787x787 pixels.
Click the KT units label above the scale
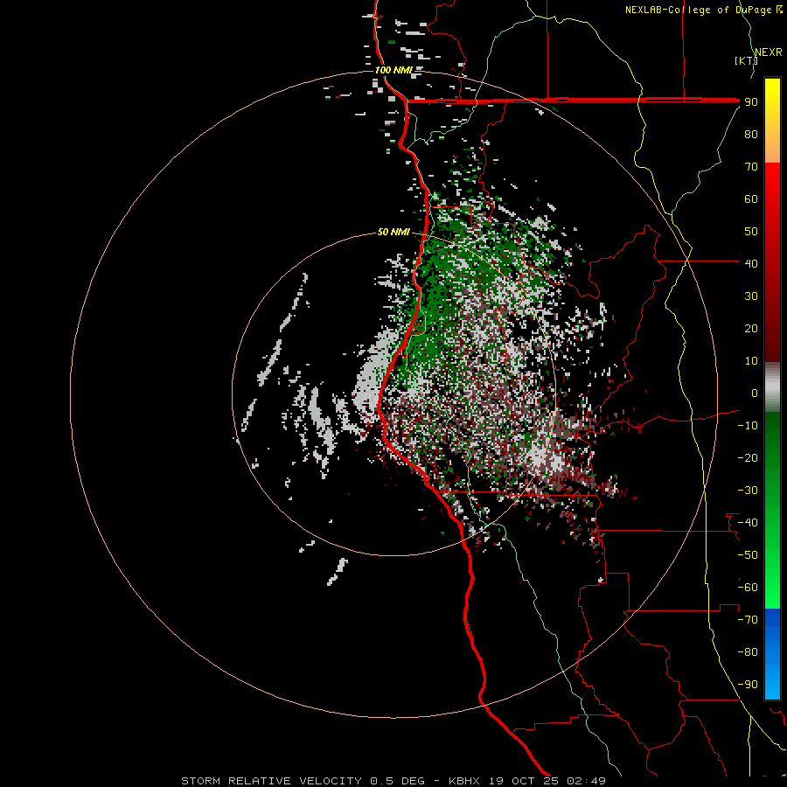(x=747, y=60)
